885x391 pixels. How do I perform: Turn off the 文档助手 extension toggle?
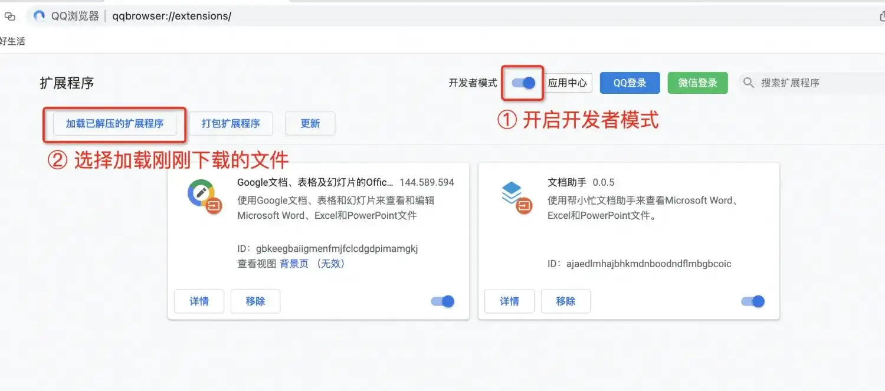pos(752,301)
